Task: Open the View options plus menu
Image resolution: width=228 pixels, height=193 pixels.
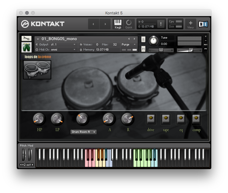Action: (x=191, y=24)
